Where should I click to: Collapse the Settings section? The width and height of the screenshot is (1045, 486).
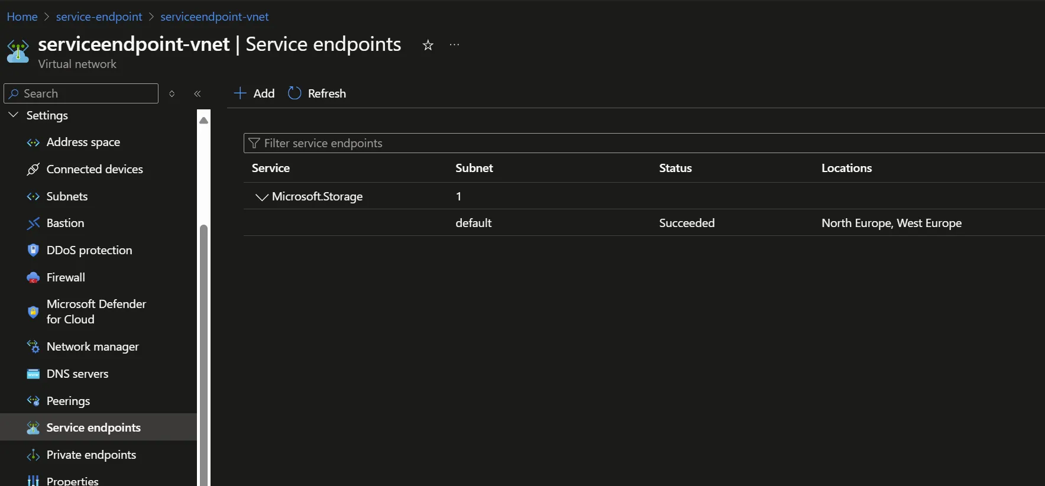14,115
